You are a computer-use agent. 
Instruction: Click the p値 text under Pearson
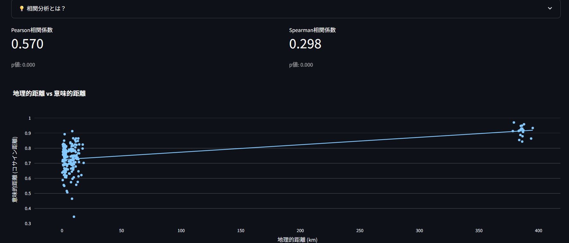[x=23, y=65]
